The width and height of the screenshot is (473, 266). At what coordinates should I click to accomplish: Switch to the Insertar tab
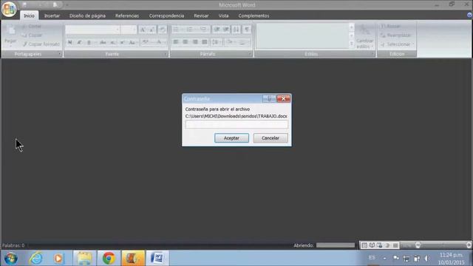pyautogui.click(x=52, y=16)
